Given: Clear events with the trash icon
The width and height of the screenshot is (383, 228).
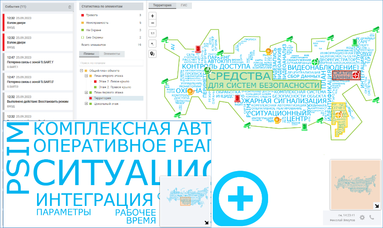Looking at the screenshot, I should click(x=70, y=7).
